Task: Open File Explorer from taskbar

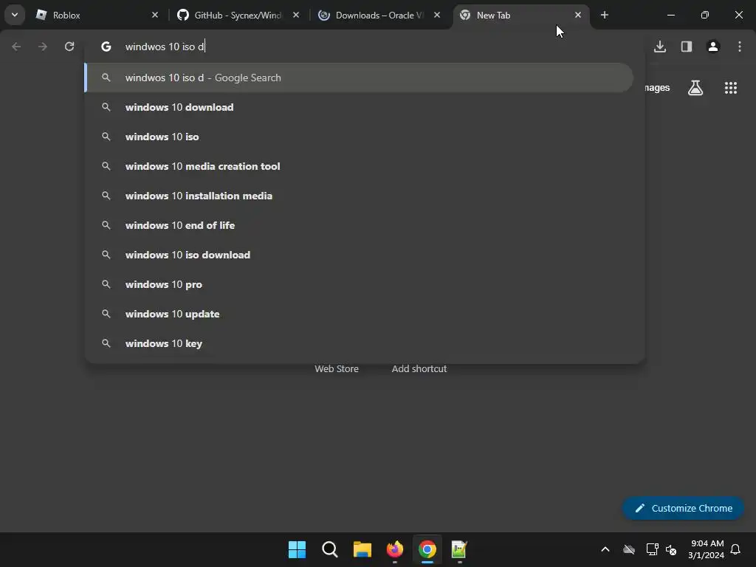Action: click(x=362, y=549)
